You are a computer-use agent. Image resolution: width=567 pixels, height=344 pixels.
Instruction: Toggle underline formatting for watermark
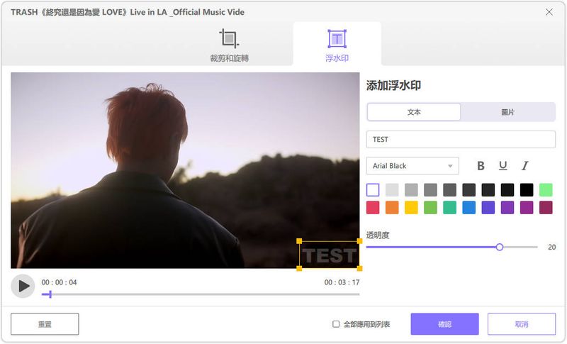pyautogui.click(x=503, y=166)
